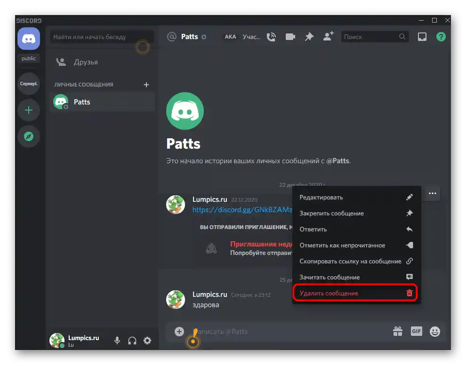The width and height of the screenshot is (466, 365).
Task: Open the СерверL server
Action: tap(29, 84)
